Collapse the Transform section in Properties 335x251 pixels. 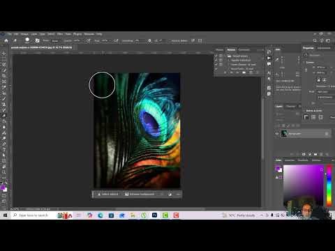[x=304, y=63]
